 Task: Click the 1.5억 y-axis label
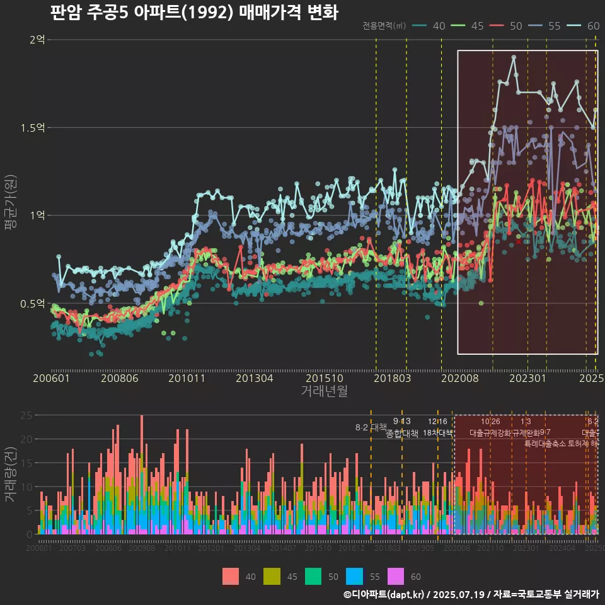tap(33, 128)
